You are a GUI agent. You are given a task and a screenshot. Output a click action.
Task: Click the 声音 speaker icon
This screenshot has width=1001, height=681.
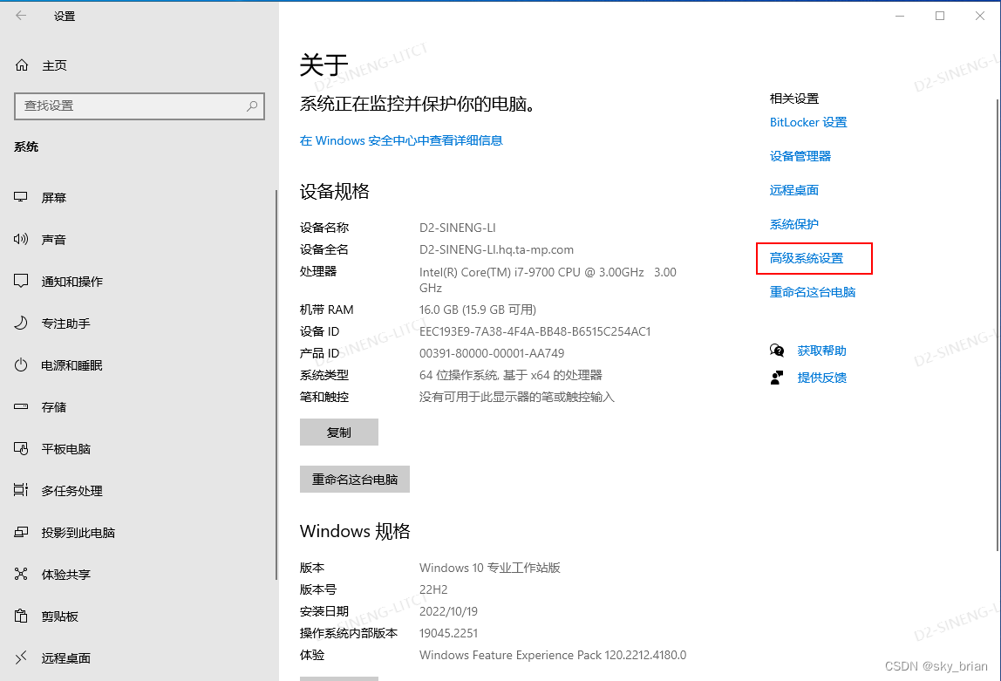(x=21, y=239)
